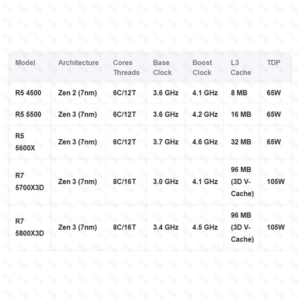Viewport: 301px width, 301px height.
Task: Click the 4.6 GHz boost clock cell
Action: pyautogui.click(x=205, y=142)
